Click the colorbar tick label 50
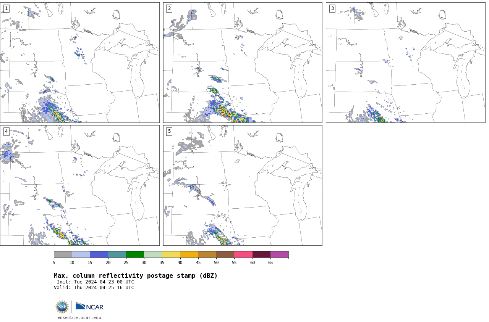Image resolution: width=489 pixels, height=322 pixels. click(x=216, y=262)
